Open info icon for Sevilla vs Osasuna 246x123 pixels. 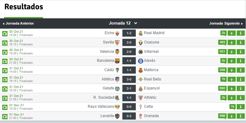(241, 42)
